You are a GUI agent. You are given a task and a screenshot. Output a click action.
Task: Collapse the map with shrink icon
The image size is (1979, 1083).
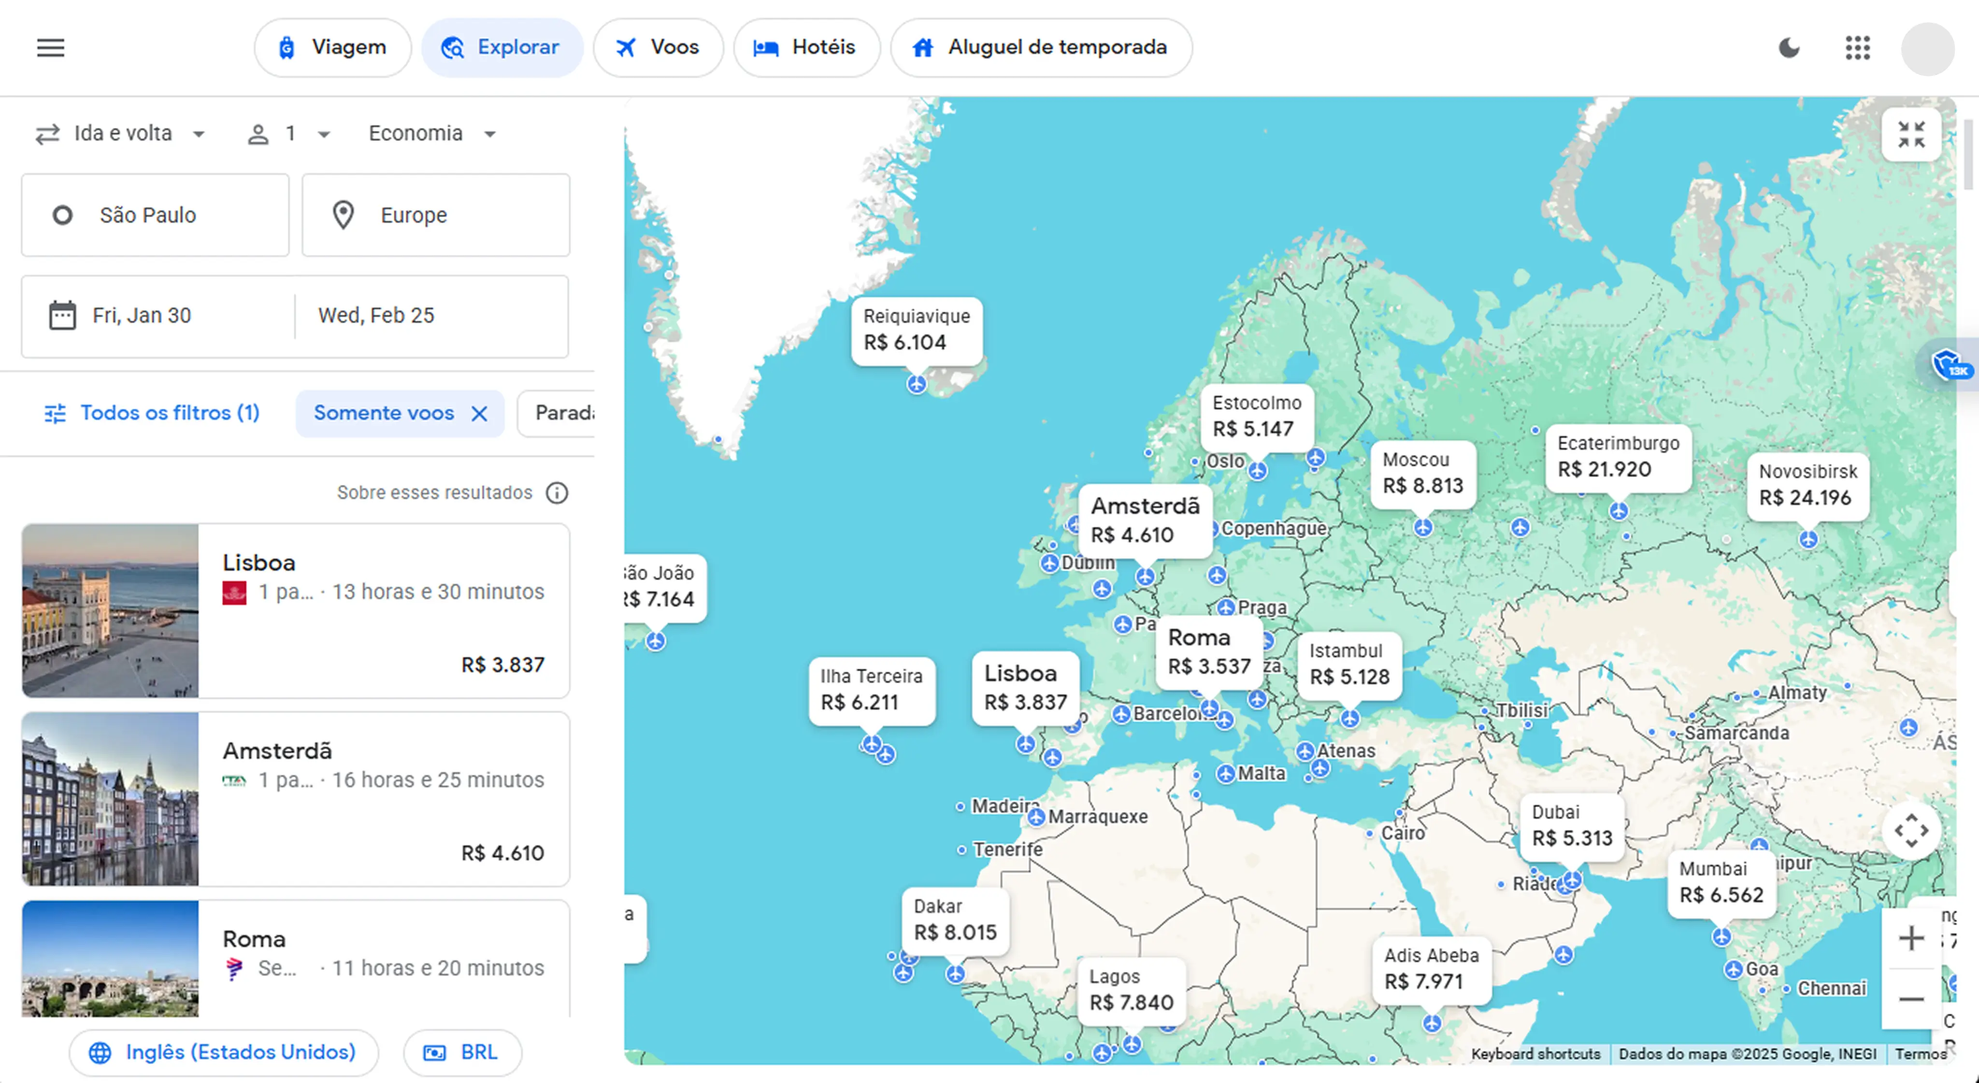tap(1910, 134)
